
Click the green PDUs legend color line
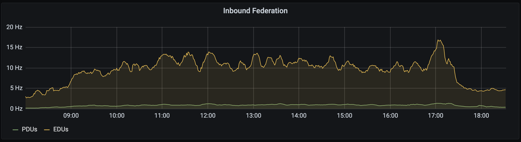pyautogui.click(x=16, y=130)
